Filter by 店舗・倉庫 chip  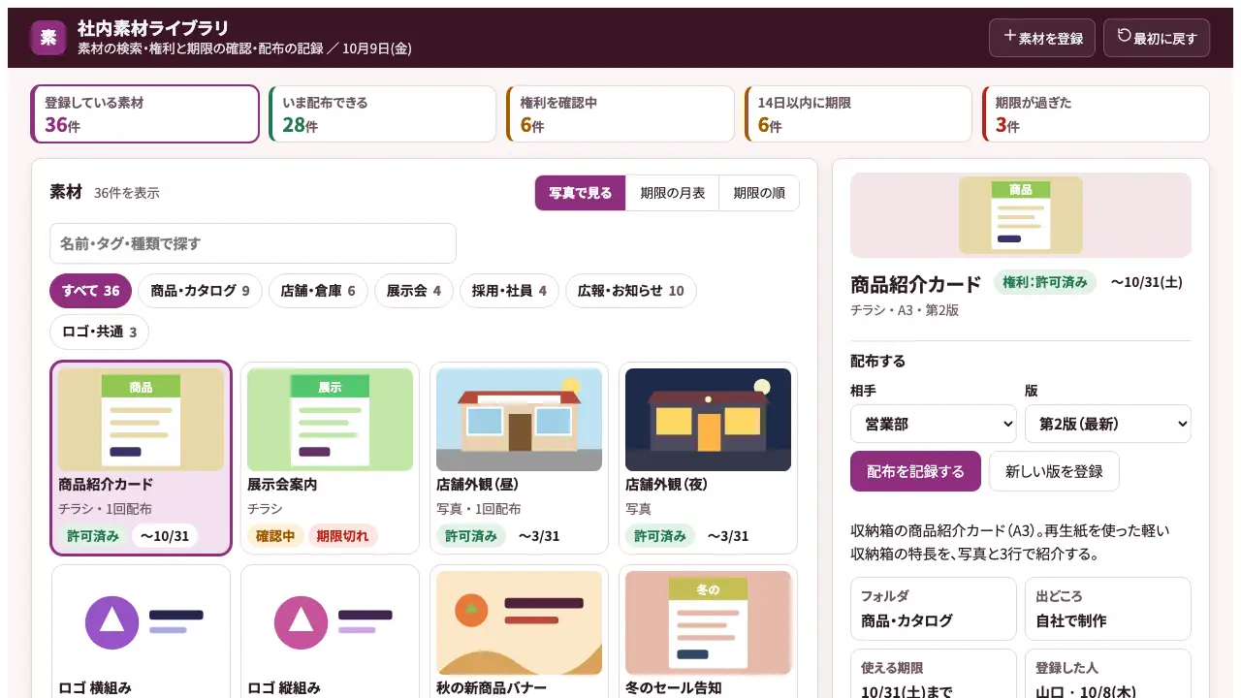(x=318, y=291)
